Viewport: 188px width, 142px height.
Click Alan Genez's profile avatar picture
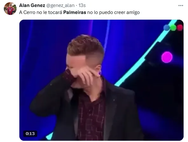(x=10, y=9)
